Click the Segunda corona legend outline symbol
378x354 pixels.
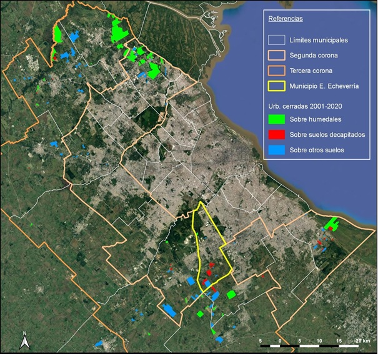pos(276,56)
